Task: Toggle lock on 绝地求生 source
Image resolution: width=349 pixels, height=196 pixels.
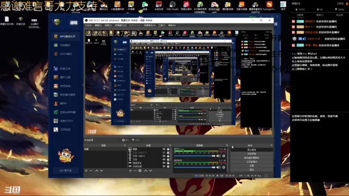Action: [168, 163]
